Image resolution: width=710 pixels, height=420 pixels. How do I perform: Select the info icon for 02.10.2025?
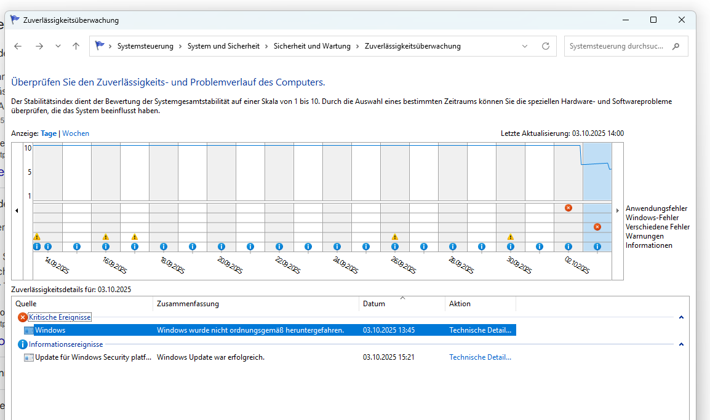(x=568, y=247)
